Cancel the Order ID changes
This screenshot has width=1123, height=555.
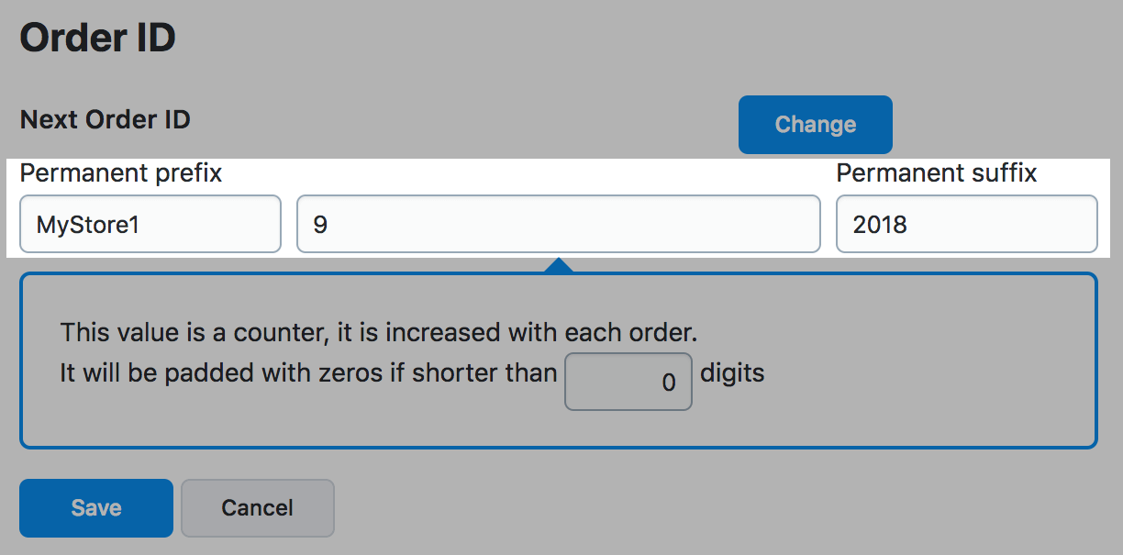coord(257,507)
